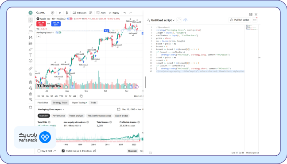Open the AAPL symbol search

click(40, 13)
